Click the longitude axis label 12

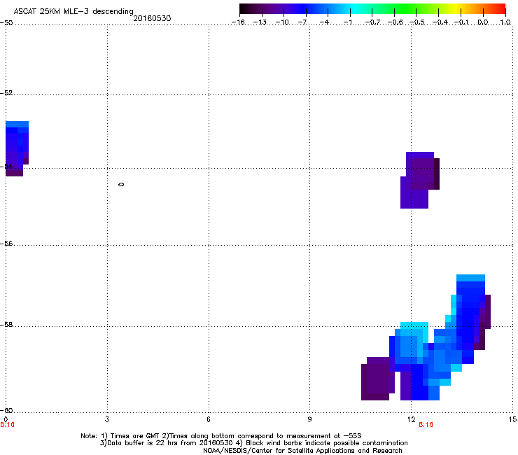click(411, 419)
